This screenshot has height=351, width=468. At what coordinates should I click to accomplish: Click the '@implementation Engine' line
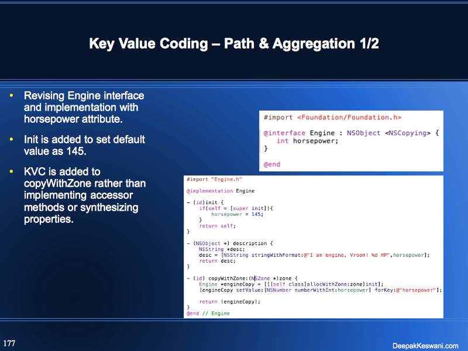(x=221, y=191)
